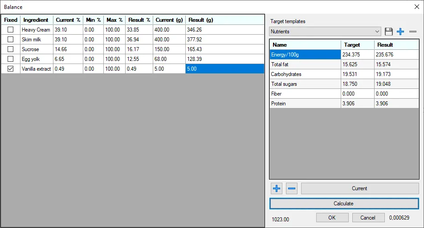
Task: Click Sucrose result 165.43 cell
Action: pyautogui.click(x=225, y=49)
